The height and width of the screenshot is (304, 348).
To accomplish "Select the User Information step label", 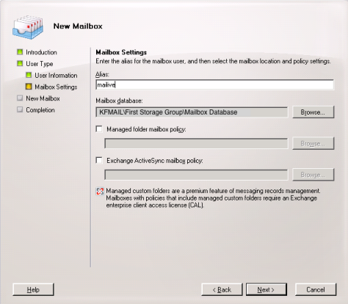I will (x=56, y=76).
